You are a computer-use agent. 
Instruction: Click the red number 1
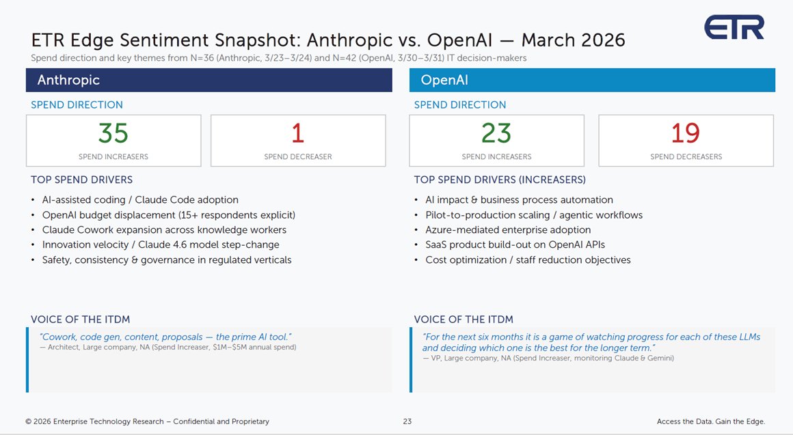(x=298, y=133)
